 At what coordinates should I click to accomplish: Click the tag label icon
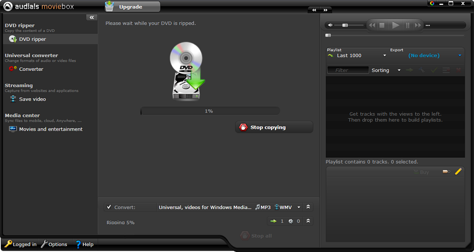click(446, 171)
